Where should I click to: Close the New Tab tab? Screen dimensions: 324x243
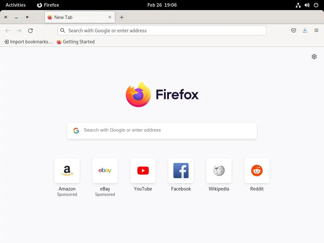tap(110, 17)
